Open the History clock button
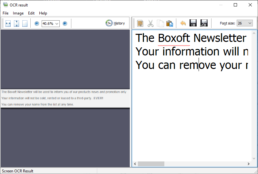This screenshot has width=258, height=174. tap(115, 23)
